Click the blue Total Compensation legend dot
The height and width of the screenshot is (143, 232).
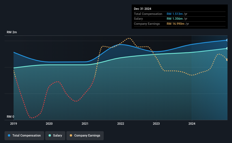(9, 135)
